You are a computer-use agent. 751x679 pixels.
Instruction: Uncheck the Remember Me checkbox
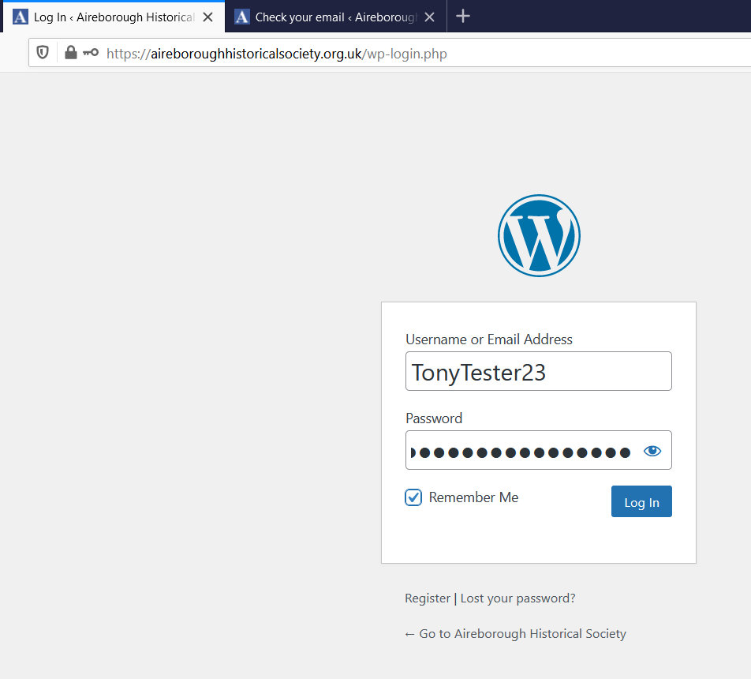point(413,497)
